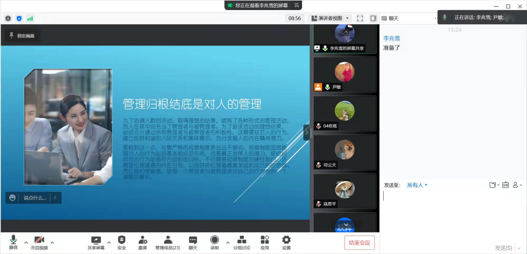Mute the microphone with 静音
Screen dimensions: 527x254
point(13,242)
